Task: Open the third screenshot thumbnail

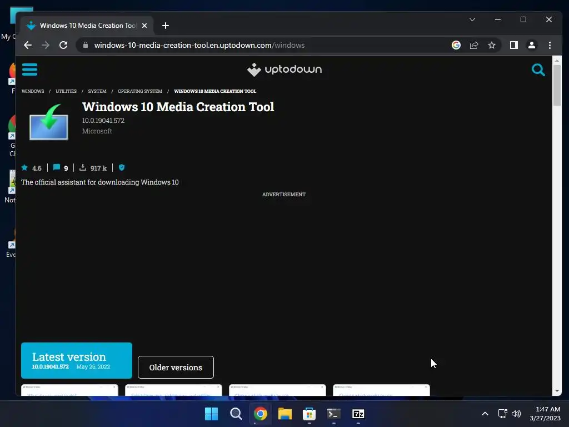Action: [x=277, y=390]
